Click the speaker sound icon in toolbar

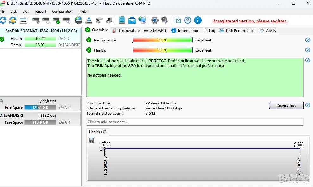[165, 21]
